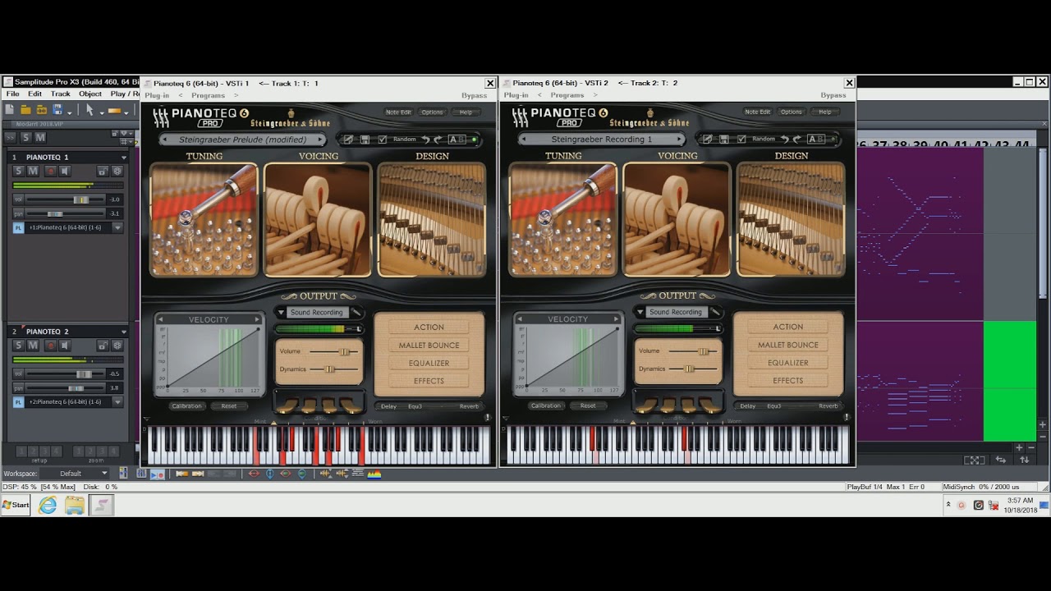Open Plug-in menu in VSTi 1 window
The height and width of the screenshot is (591, 1051).
click(157, 95)
